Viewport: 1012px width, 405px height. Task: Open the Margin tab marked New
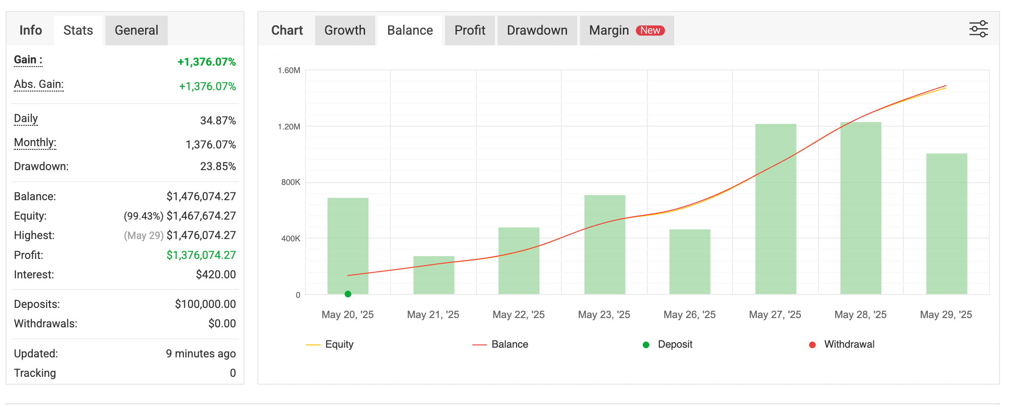click(626, 31)
